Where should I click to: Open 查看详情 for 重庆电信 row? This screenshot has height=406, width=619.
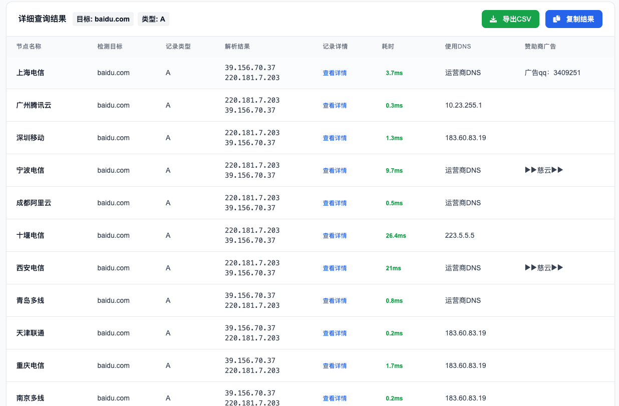335,366
